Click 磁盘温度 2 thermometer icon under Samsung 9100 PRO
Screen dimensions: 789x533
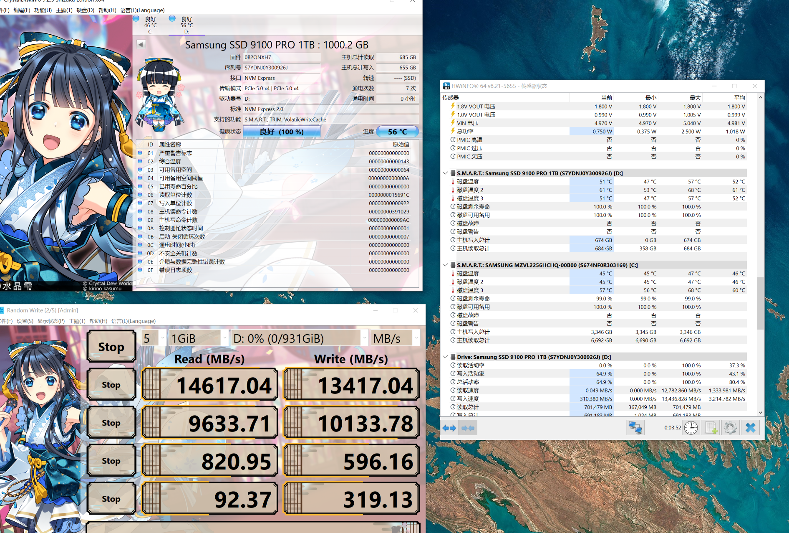click(x=453, y=190)
